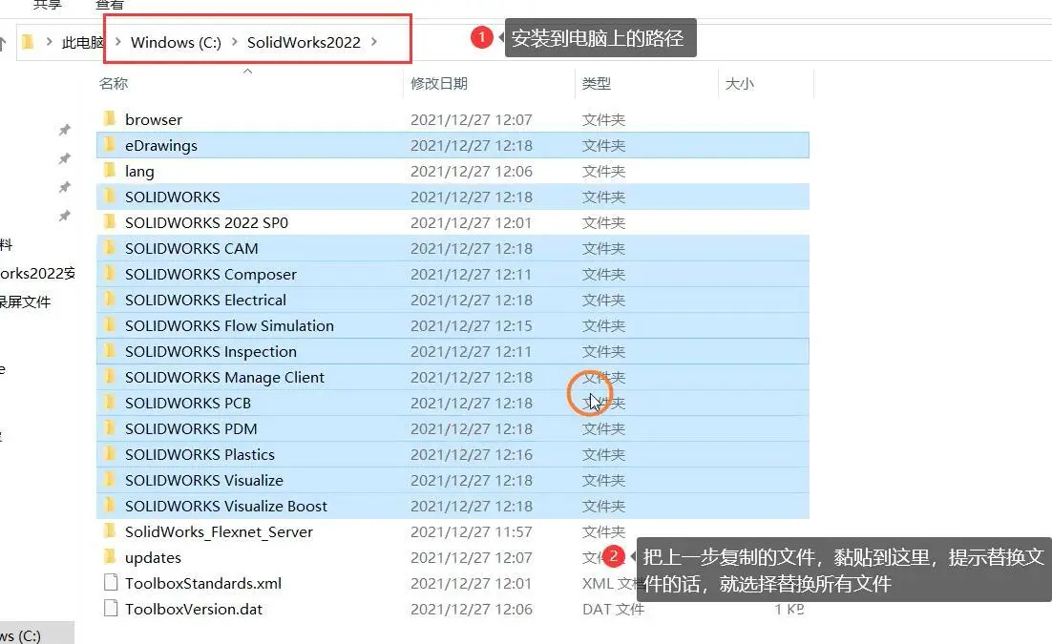Click date 2021/12/27 12:06 of lang folder
Viewport: 1052px width, 644px height.
point(471,171)
